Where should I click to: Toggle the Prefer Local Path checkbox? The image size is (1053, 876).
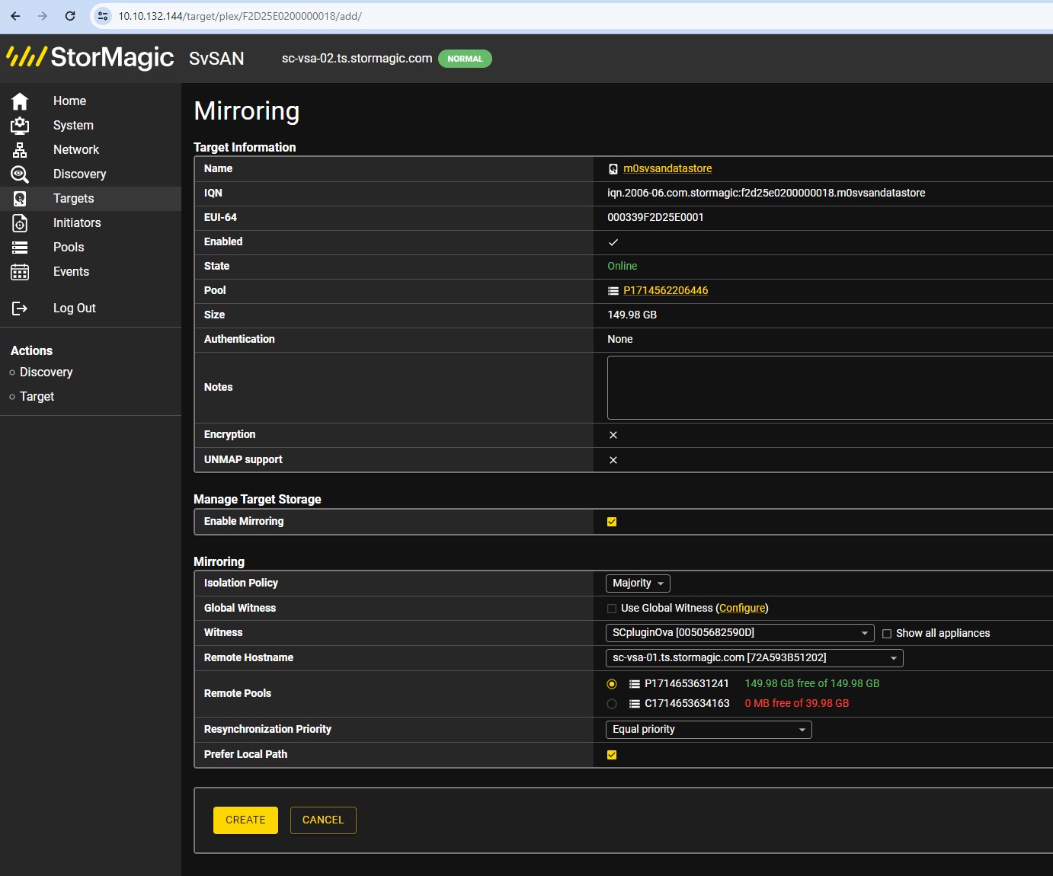tap(612, 755)
